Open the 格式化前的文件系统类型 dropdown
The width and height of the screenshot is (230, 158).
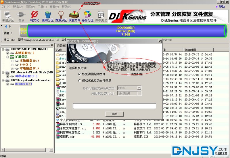139,88
